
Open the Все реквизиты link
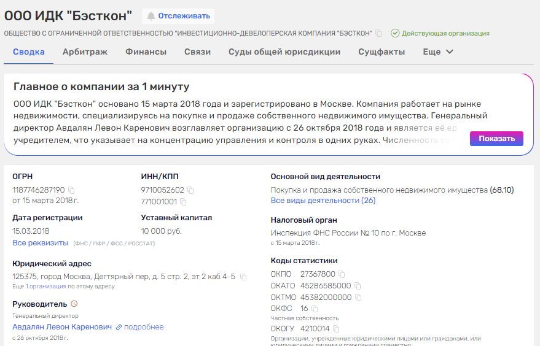[41, 243]
